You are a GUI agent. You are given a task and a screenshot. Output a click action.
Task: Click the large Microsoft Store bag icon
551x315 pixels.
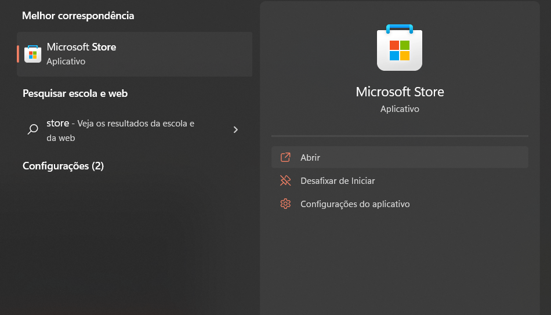tap(400, 48)
